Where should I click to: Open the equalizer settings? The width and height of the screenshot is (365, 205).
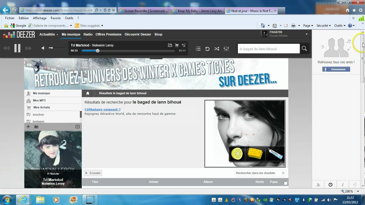point(226,49)
